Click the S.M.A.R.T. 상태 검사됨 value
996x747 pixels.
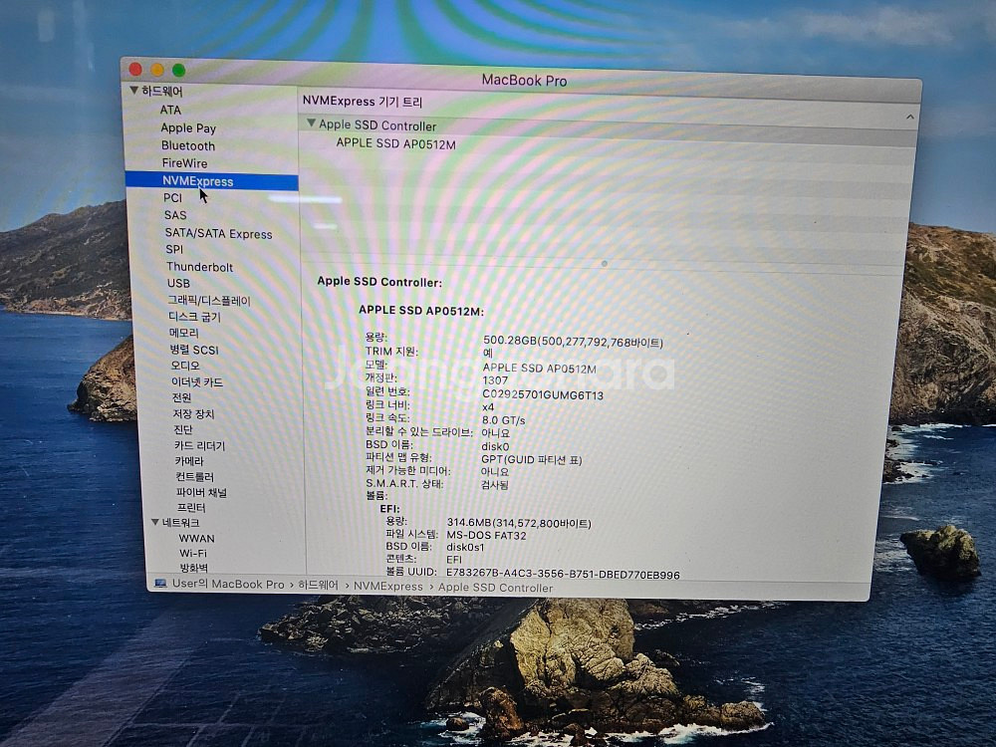[495, 485]
